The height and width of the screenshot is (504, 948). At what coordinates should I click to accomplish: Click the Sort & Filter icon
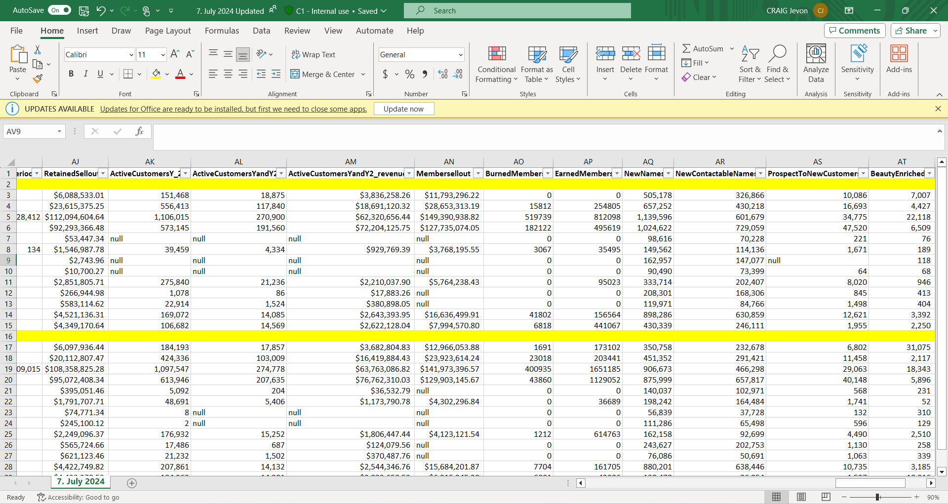[x=750, y=54]
